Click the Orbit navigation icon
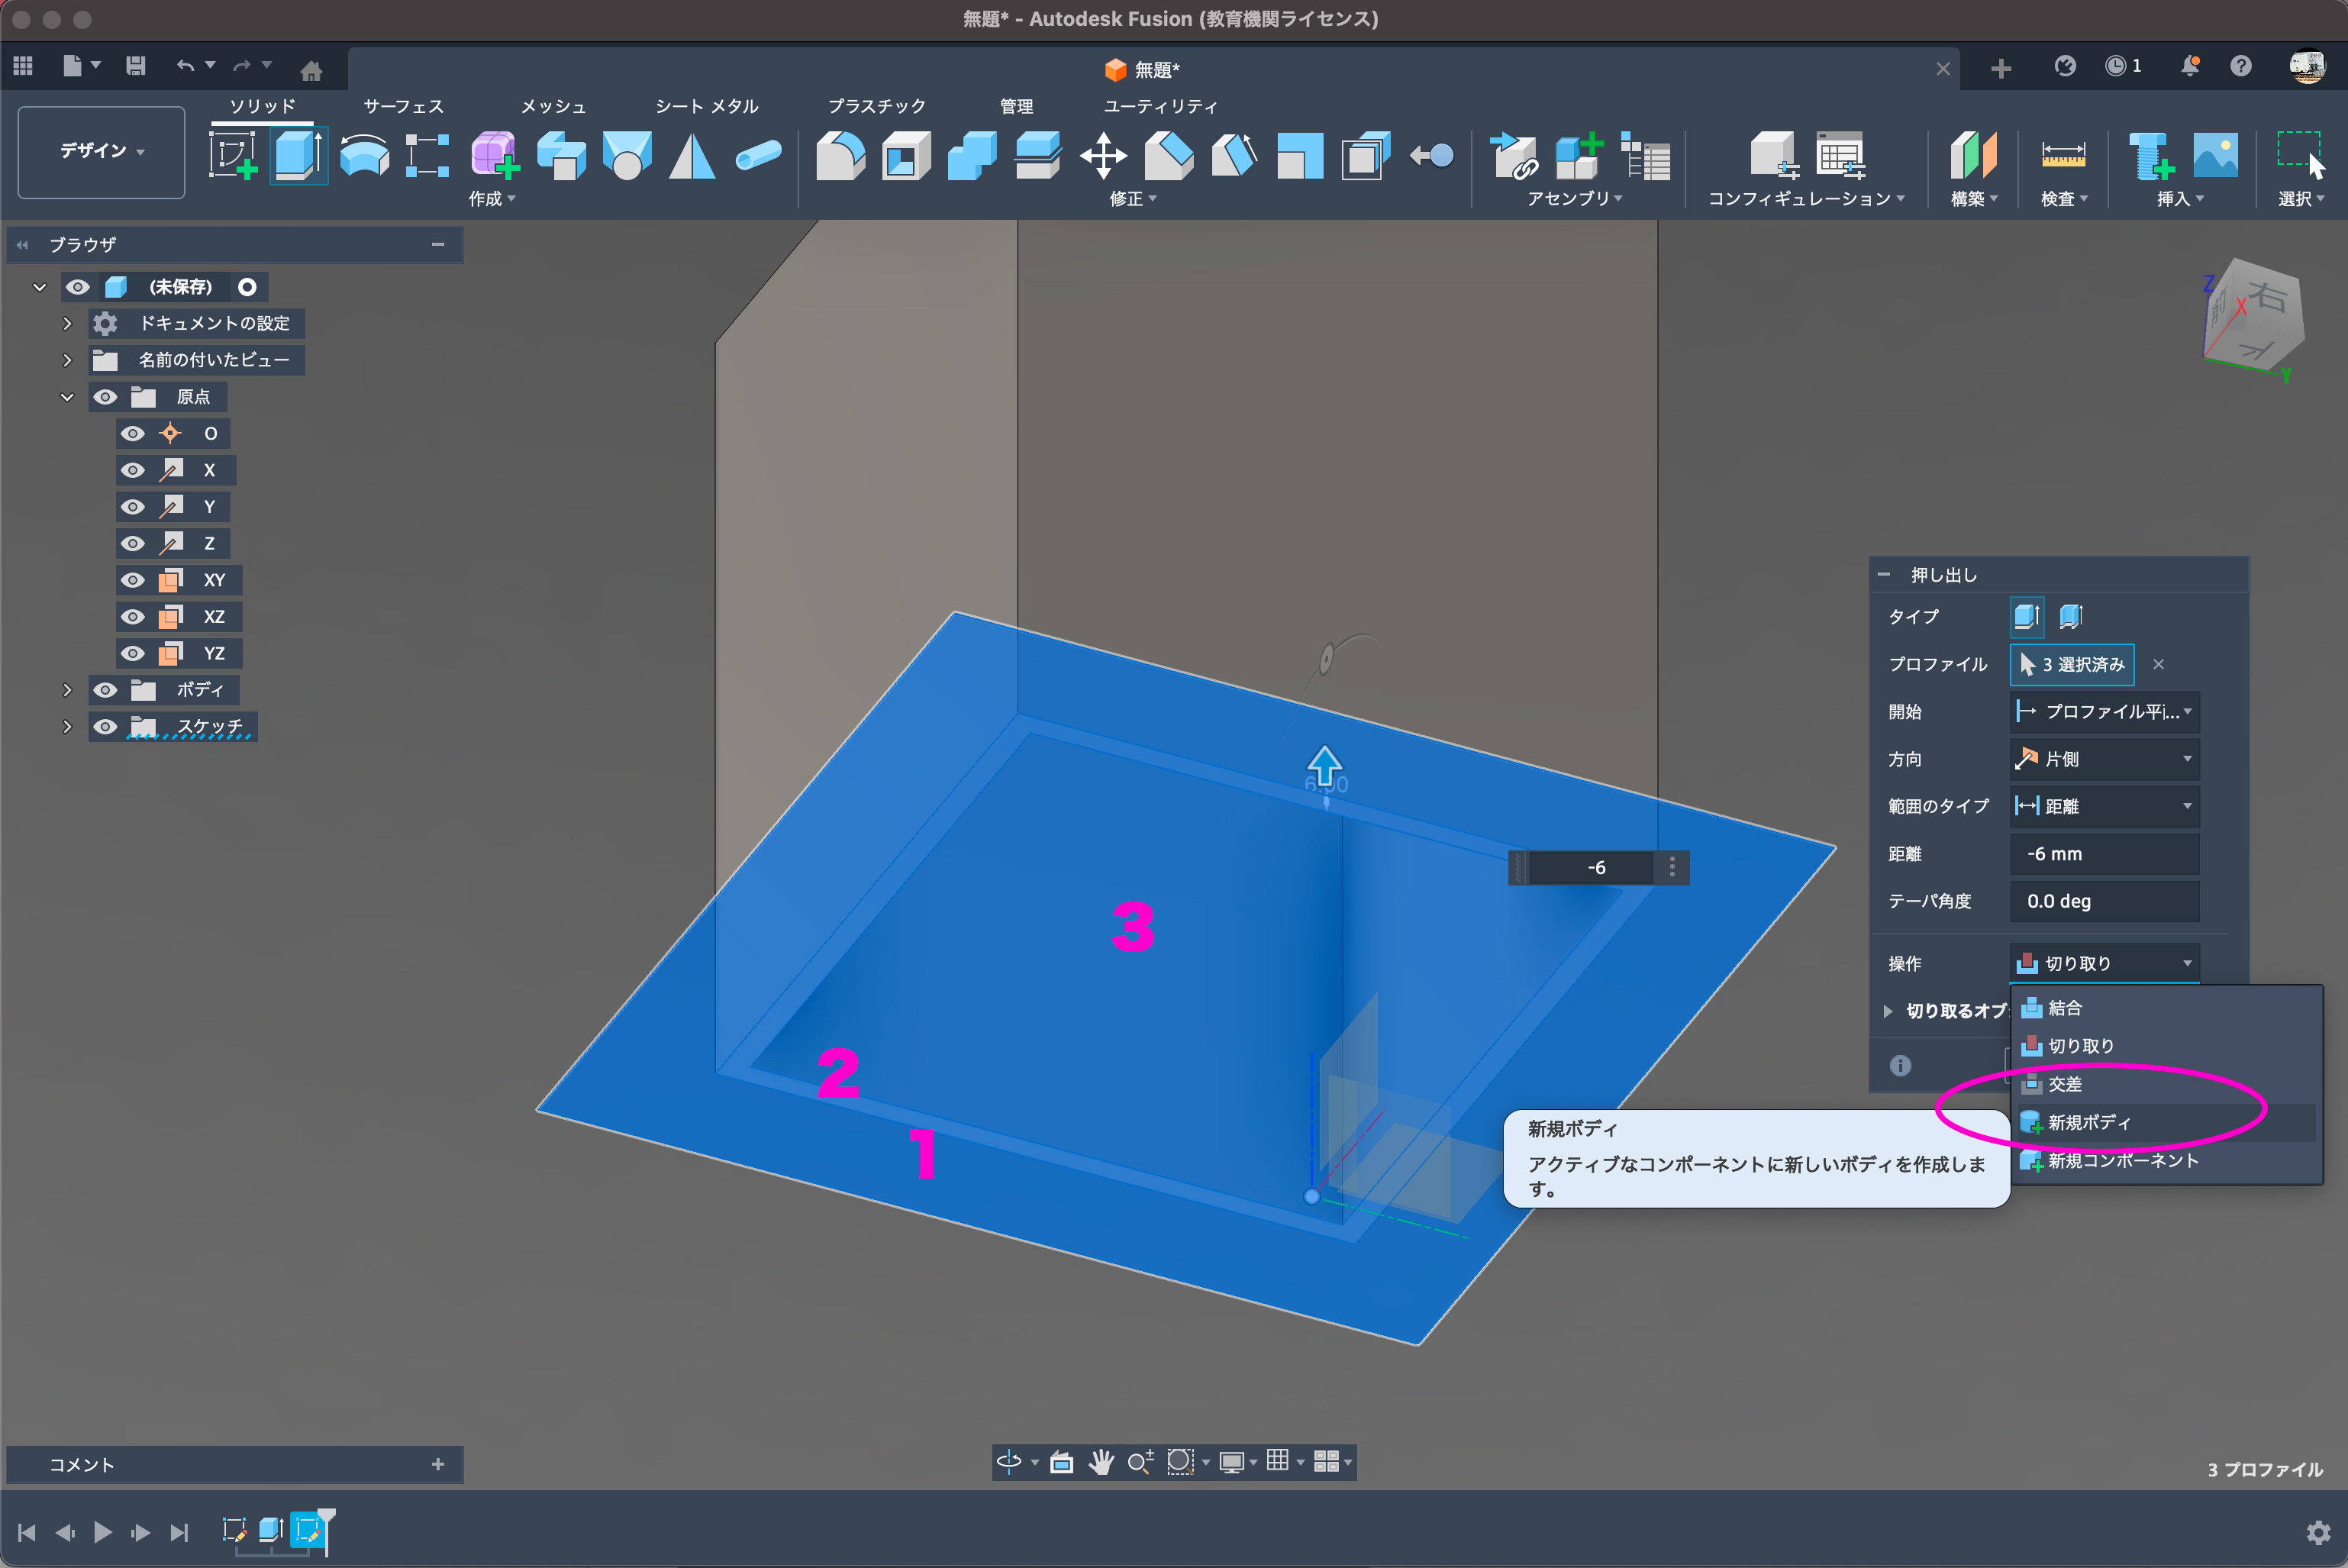2348x1568 pixels. (1009, 1462)
